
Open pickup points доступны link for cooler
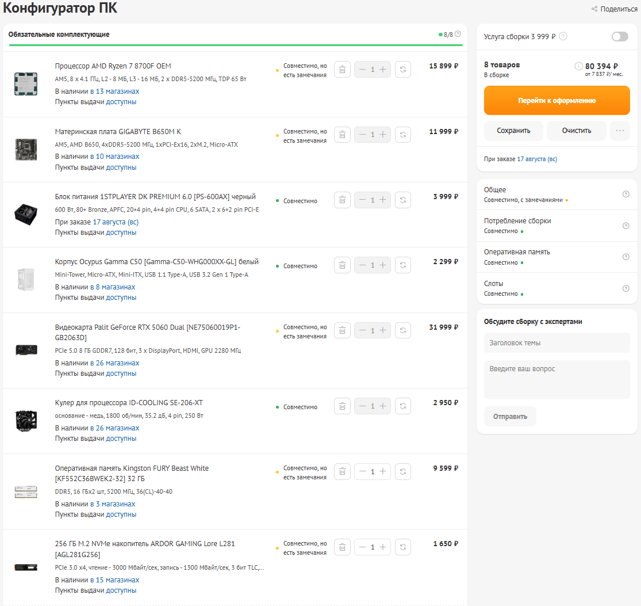click(121, 439)
